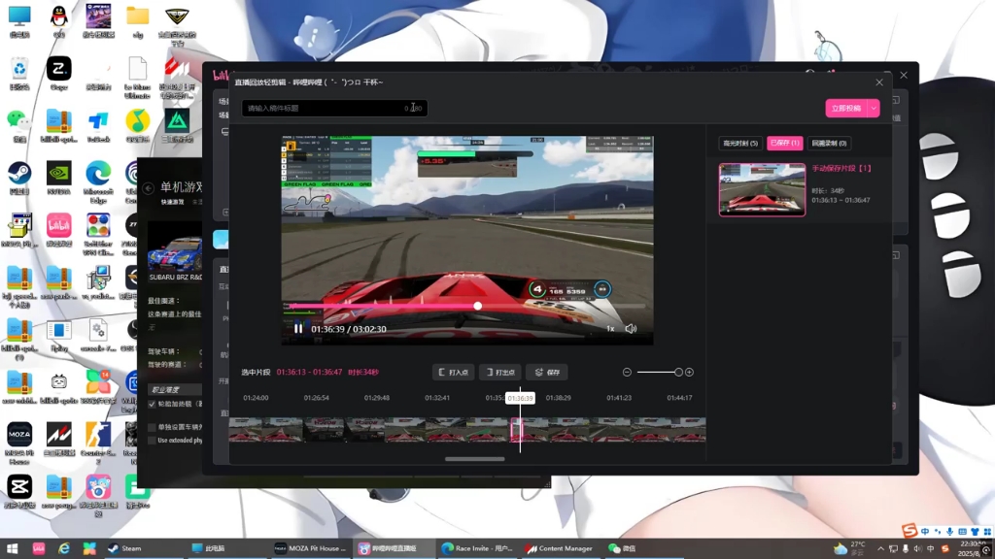Click the 打入点 mark-in button

(x=453, y=372)
